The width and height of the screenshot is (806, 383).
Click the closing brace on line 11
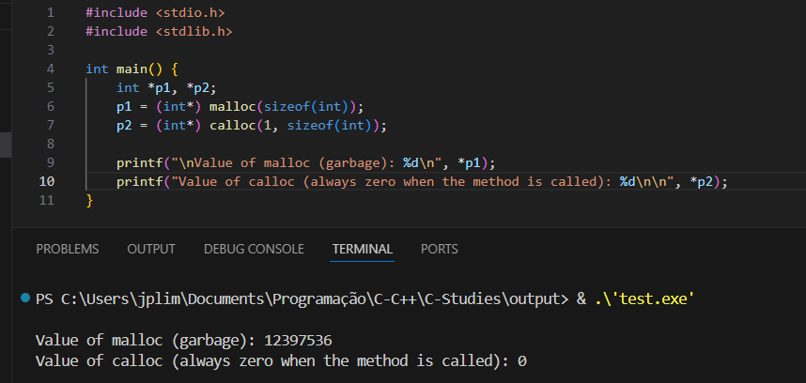(x=89, y=200)
